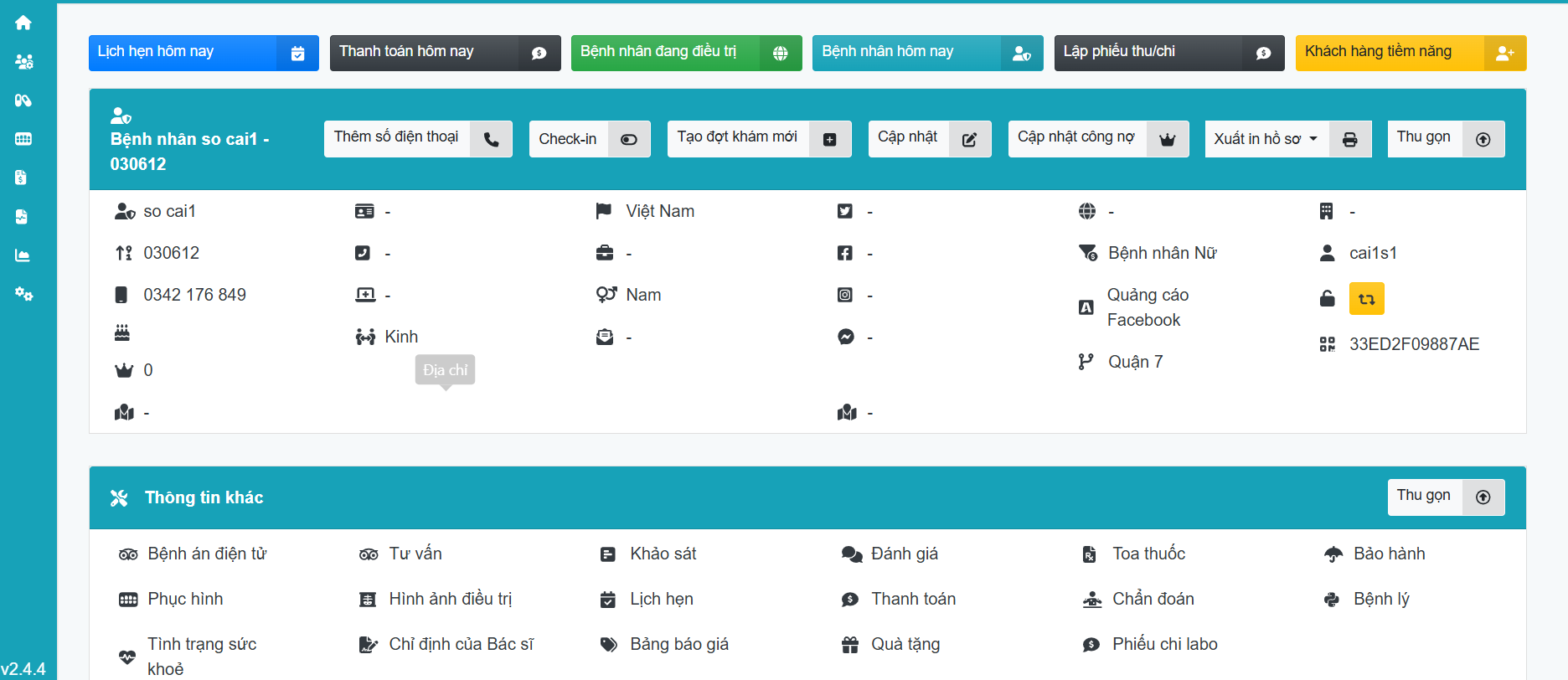Click Tạo đợt khám mới button
The width and height of the screenshot is (1568, 680).
coord(758,139)
